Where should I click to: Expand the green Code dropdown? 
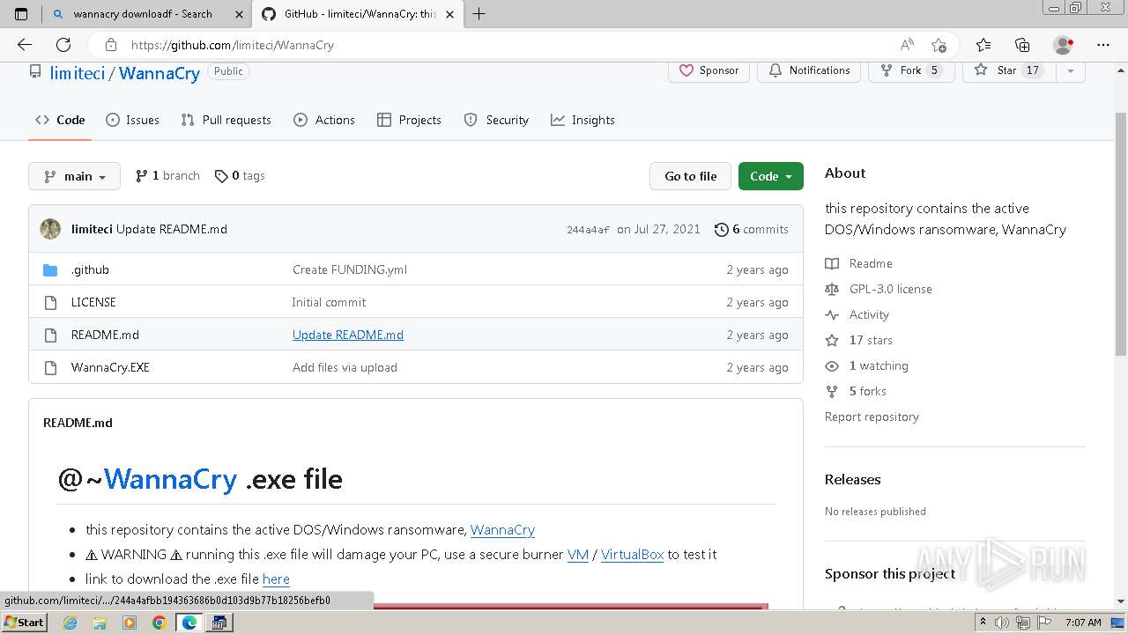pos(771,176)
